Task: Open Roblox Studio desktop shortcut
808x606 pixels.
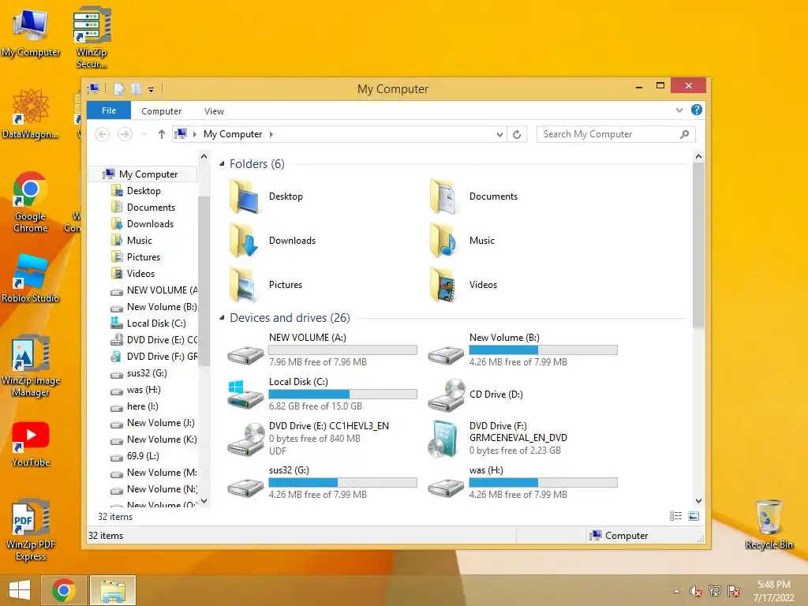Action: point(31,279)
